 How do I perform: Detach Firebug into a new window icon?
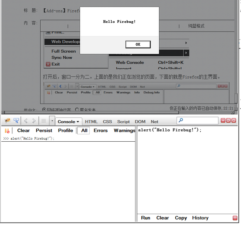pos(228,121)
